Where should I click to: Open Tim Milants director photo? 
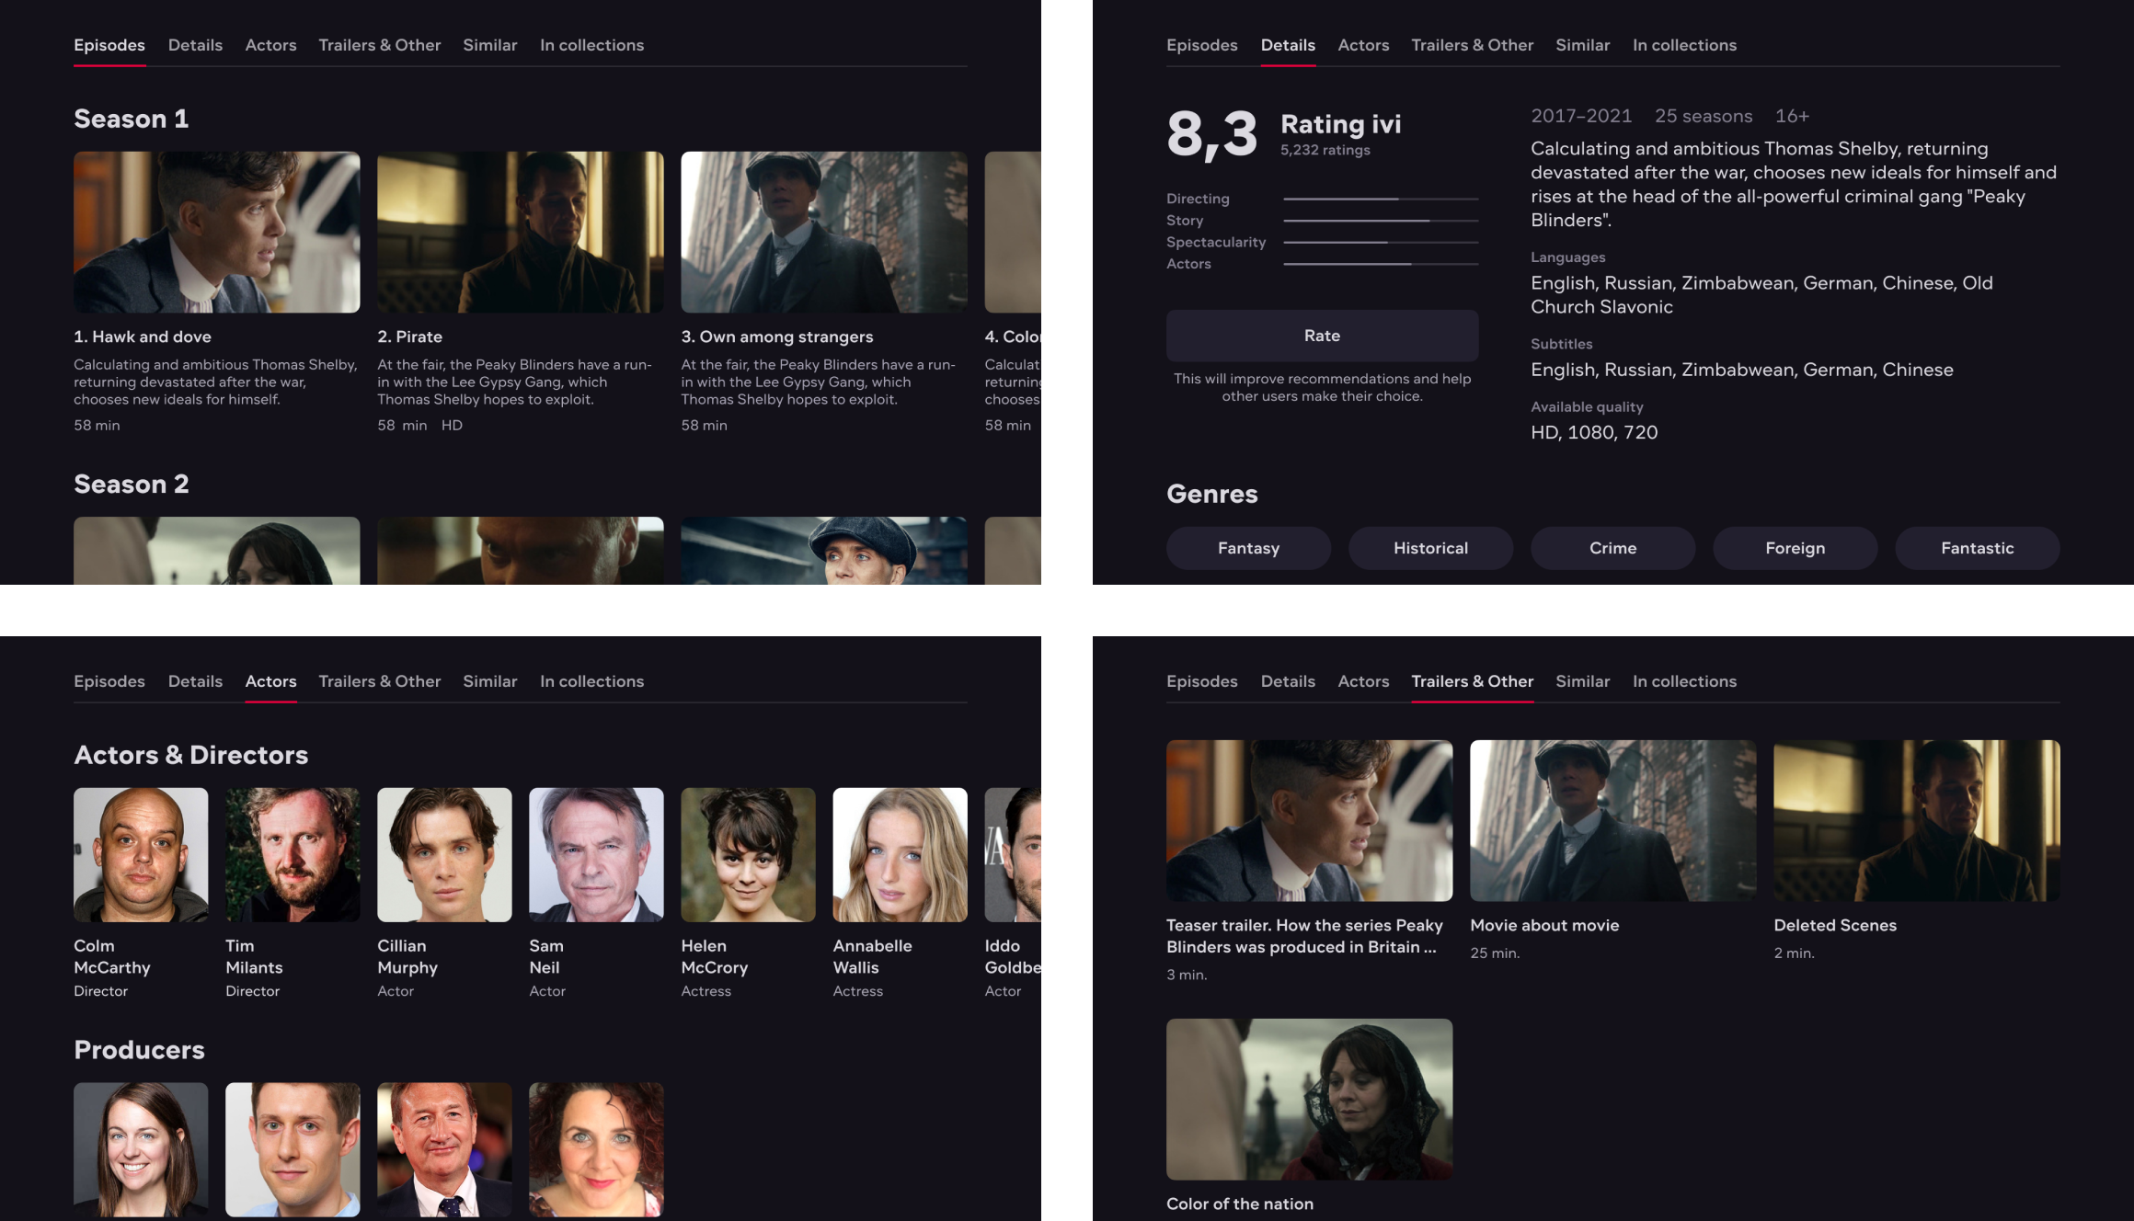tap(293, 855)
